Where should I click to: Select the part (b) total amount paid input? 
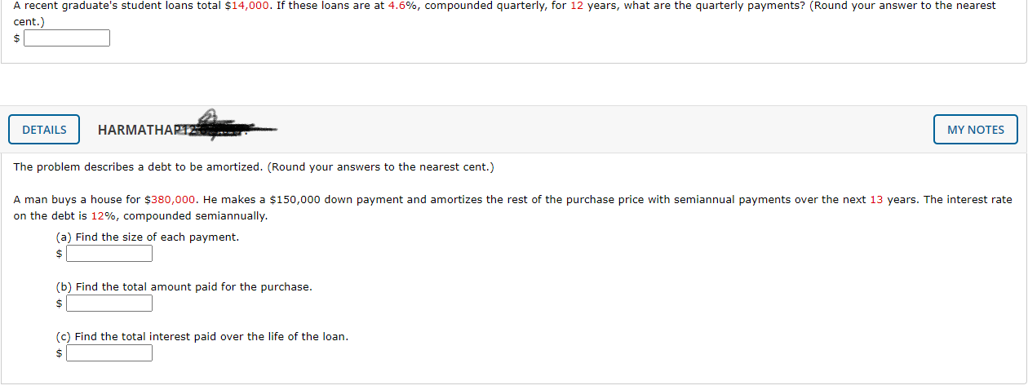pyautogui.click(x=109, y=304)
